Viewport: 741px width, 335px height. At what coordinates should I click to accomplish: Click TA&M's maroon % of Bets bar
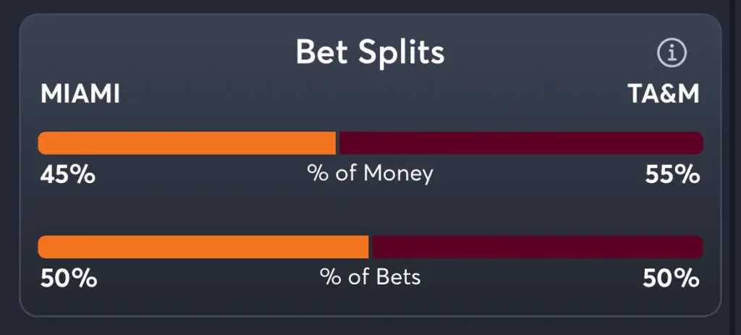pos(536,247)
